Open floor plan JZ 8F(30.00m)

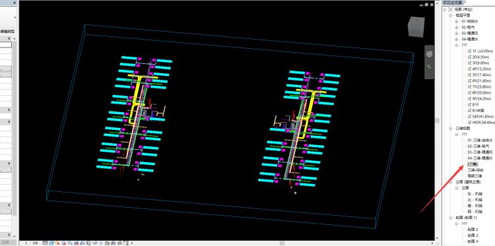tap(479, 93)
